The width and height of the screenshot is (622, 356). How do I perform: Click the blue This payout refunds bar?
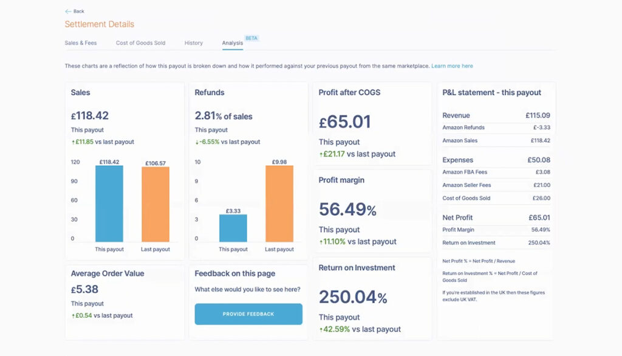(x=233, y=228)
